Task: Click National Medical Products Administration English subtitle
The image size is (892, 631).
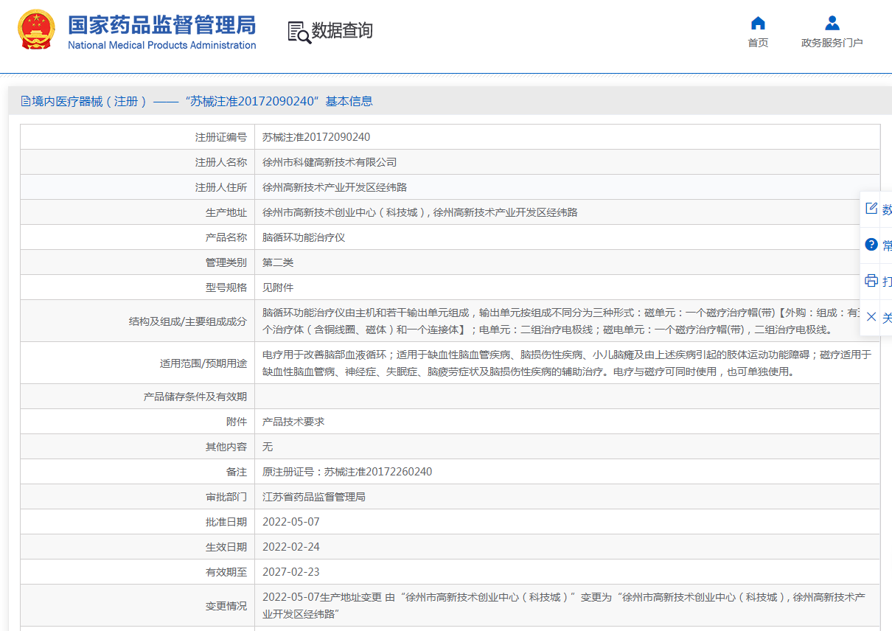Action: [162, 45]
